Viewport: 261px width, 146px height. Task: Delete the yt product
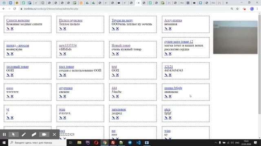12,118
